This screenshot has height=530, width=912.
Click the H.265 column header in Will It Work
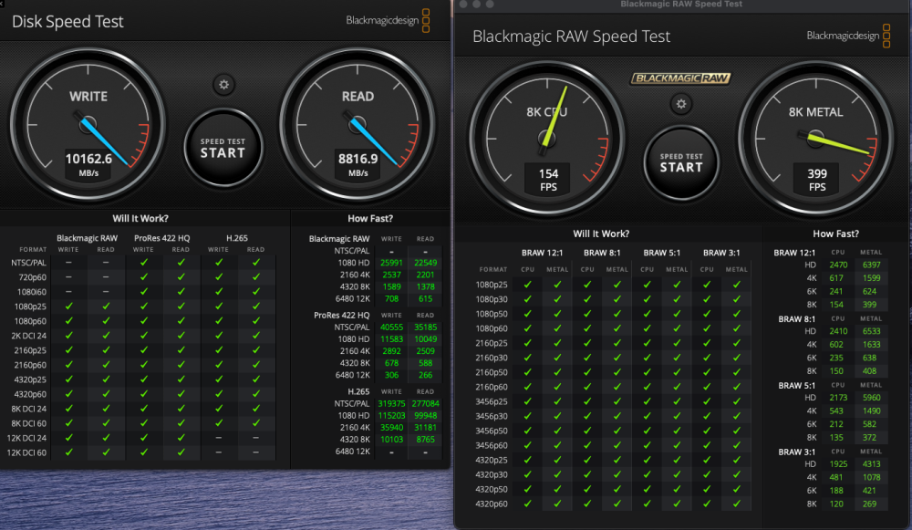point(237,238)
